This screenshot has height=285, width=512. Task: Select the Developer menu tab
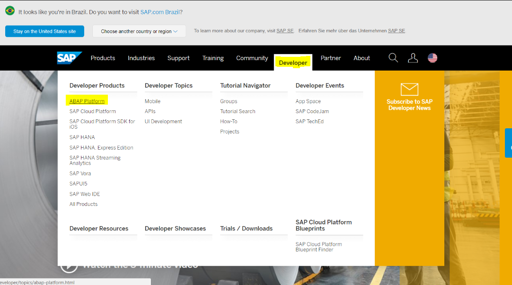(x=293, y=62)
